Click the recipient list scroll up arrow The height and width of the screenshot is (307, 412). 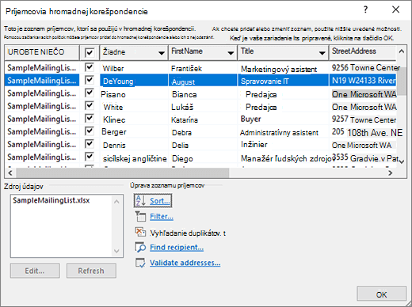coord(402,51)
